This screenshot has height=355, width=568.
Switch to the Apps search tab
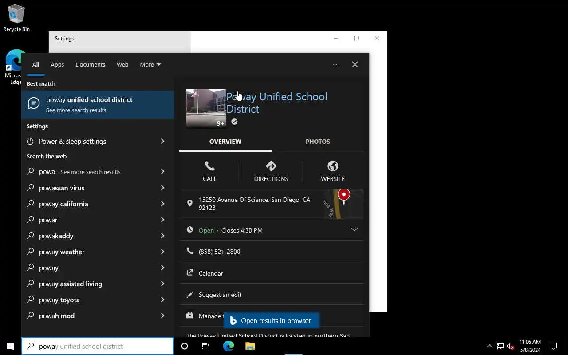coord(57,64)
